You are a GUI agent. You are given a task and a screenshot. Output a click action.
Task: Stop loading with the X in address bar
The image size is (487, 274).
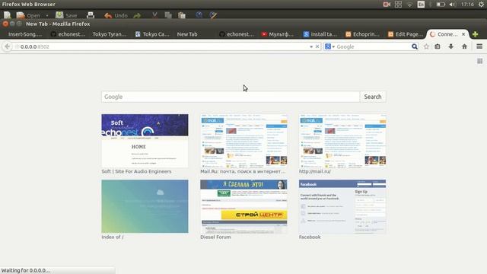[x=317, y=46]
